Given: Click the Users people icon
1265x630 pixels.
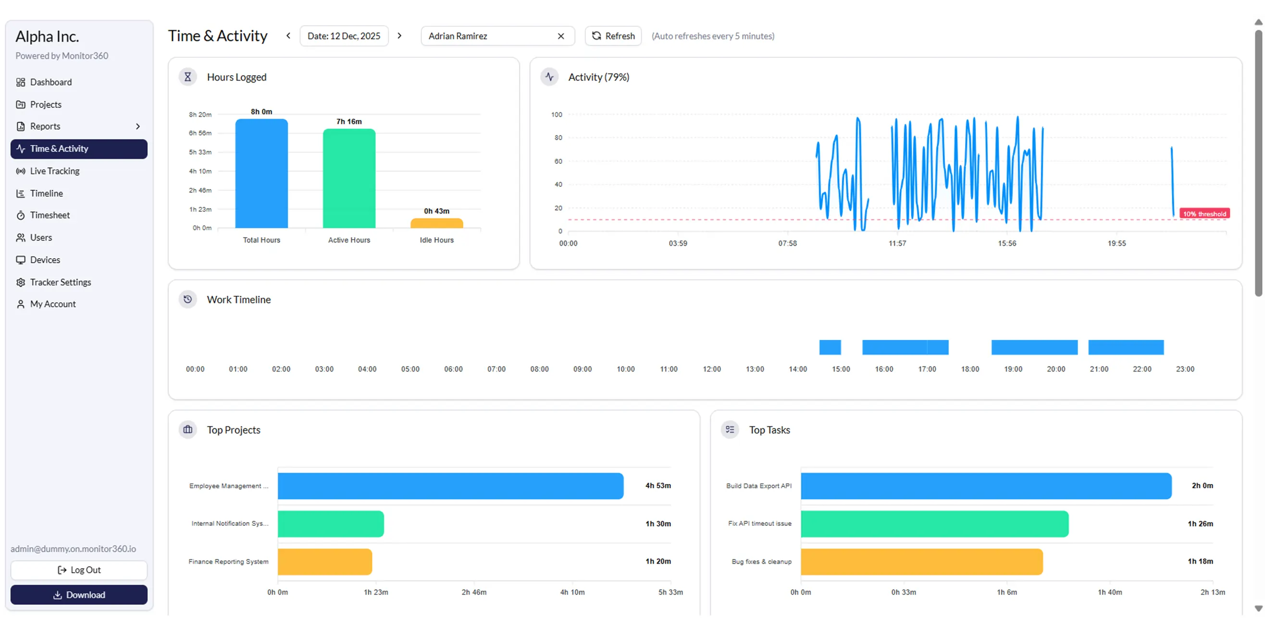Looking at the screenshot, I should tap(21, 237).
